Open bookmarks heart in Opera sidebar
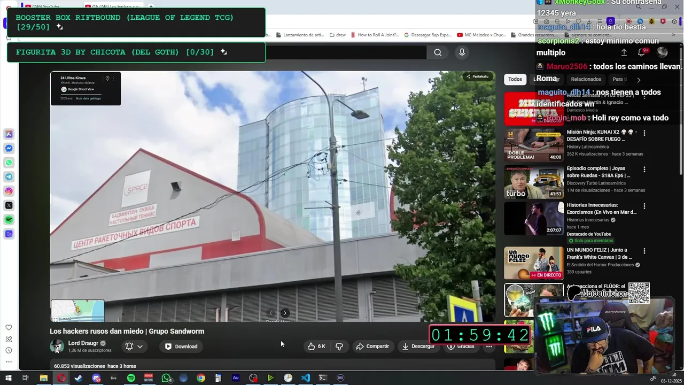The height and width of the screenshot is (385, 684). (9, 327)
